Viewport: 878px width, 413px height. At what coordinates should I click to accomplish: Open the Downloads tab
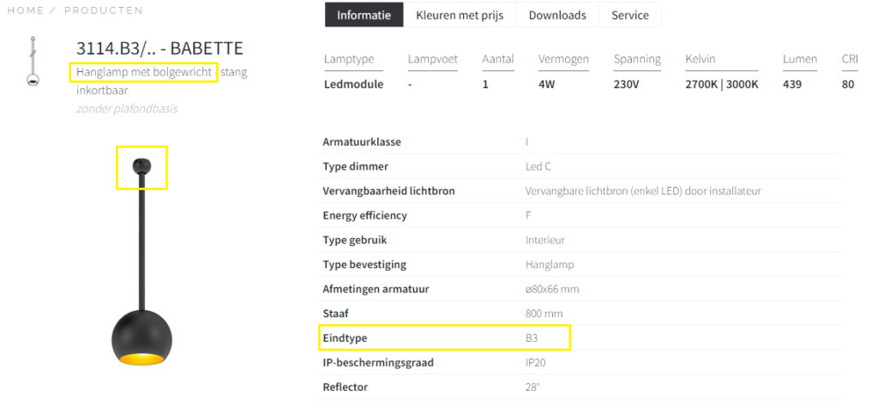click(557, 15)
